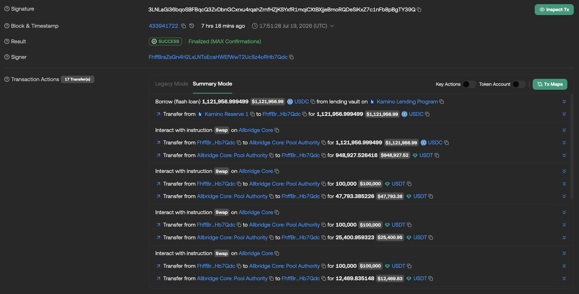
Task: Copy the Kamino Lending Program address
Action: coord(442,102)
